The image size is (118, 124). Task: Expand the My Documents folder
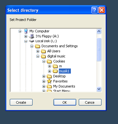tap(44, 86)
